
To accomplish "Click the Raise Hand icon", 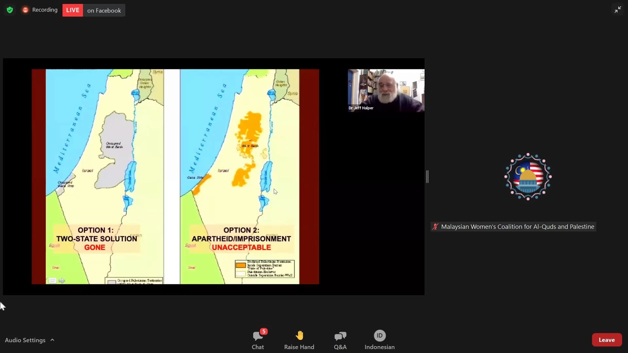I will (299, 336).
